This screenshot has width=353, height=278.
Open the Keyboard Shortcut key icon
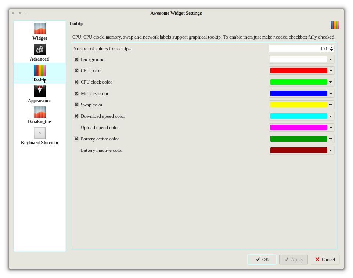(x=40, y=133)
